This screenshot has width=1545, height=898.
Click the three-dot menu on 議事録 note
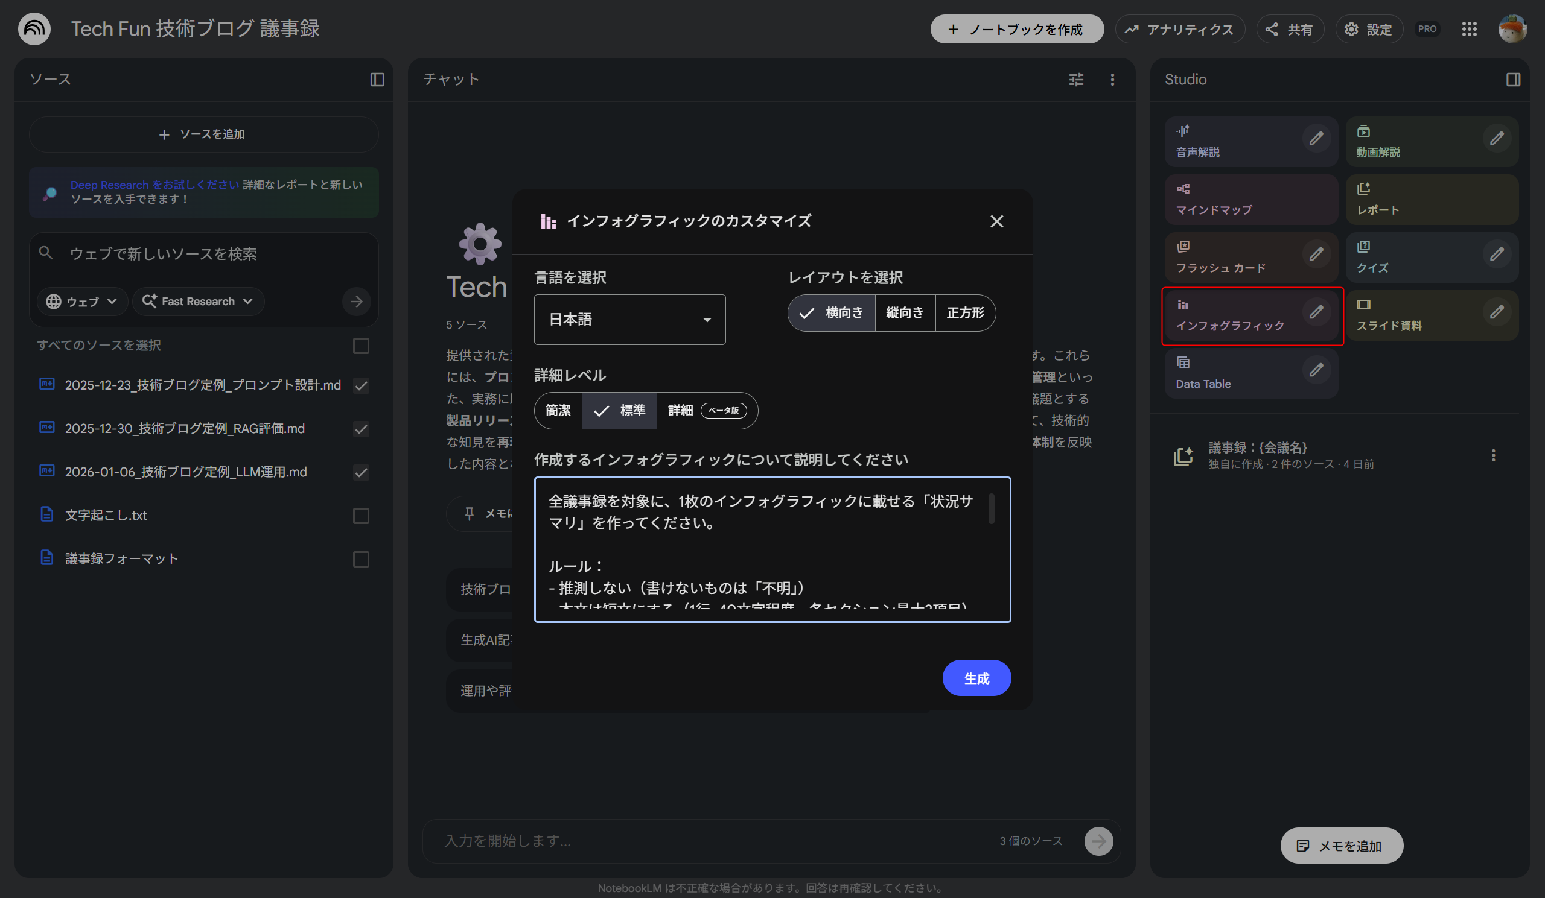click(1493, 455)
